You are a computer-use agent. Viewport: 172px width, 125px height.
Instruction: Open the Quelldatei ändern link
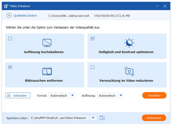tap(25, 16)
